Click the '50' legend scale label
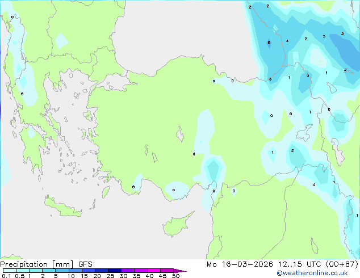Viewport: 360px width, 278px height. point(175,276)
